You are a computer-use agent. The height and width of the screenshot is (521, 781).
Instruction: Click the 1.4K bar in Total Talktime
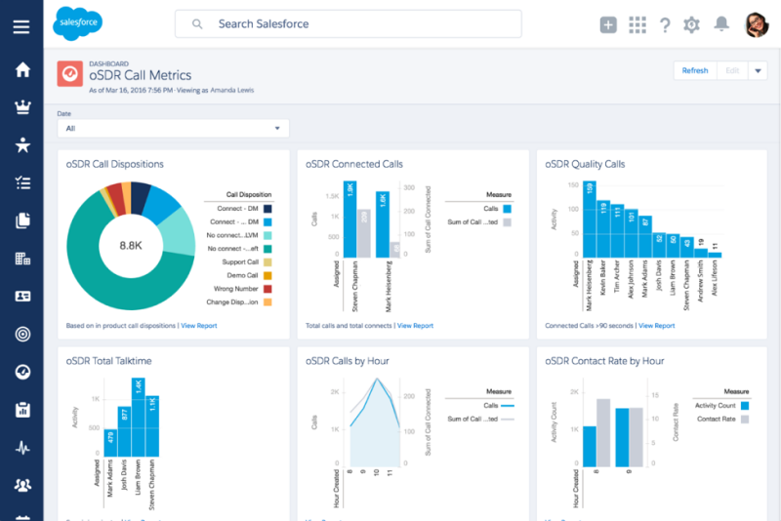138,417
